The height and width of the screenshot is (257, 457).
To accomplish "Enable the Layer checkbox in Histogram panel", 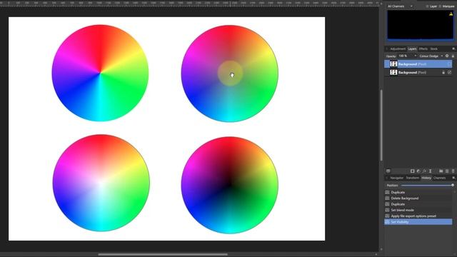I will pos(427,6).
